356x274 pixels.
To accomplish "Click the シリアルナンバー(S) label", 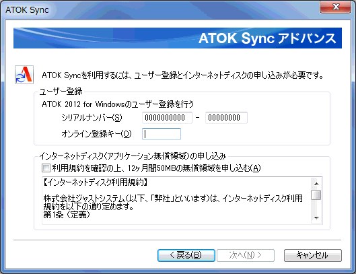I will click(x=92, y=118).
